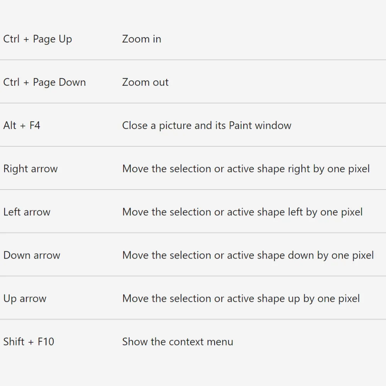Click the Down arrow shortcut text
The width and height of the screenshot is (386, 386).
[x=32, y=255]
